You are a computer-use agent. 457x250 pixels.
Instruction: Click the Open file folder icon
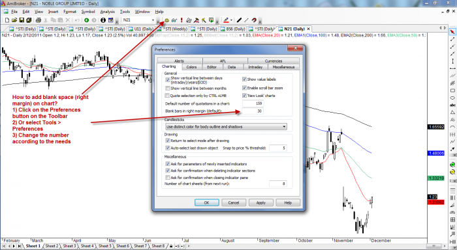(14, 20)
